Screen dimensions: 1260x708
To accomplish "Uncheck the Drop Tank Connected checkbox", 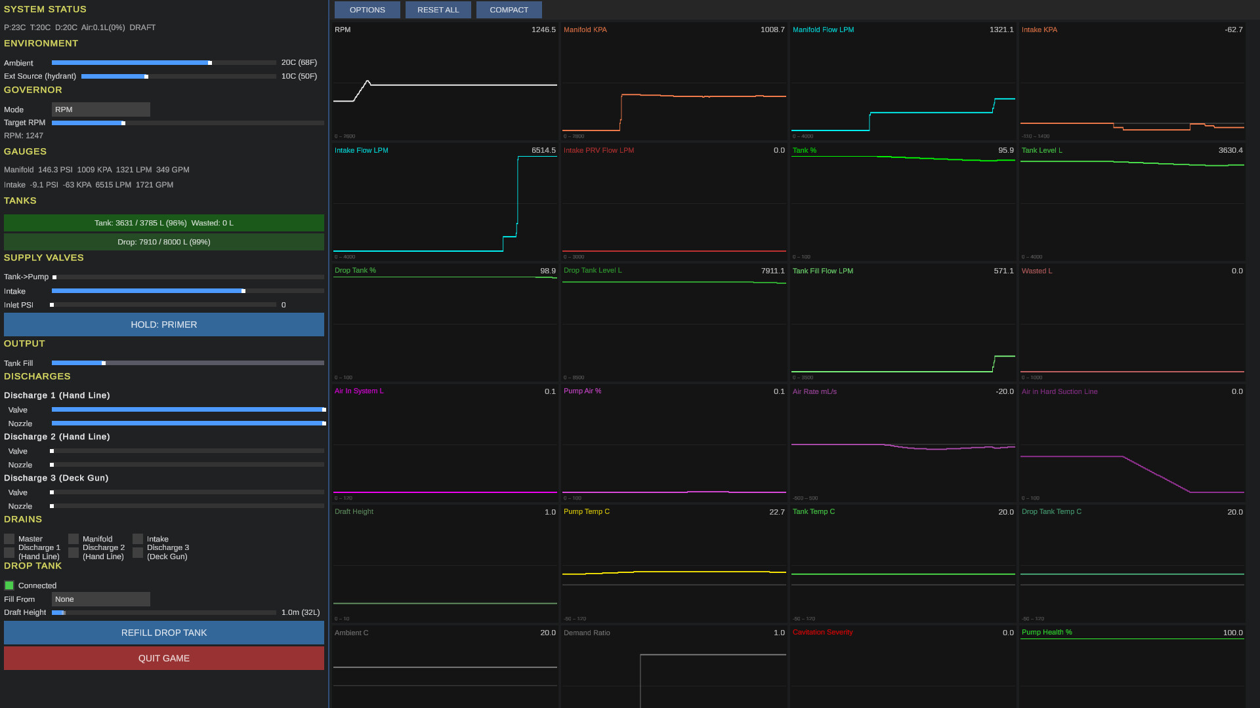I will (x=9, y=585).
